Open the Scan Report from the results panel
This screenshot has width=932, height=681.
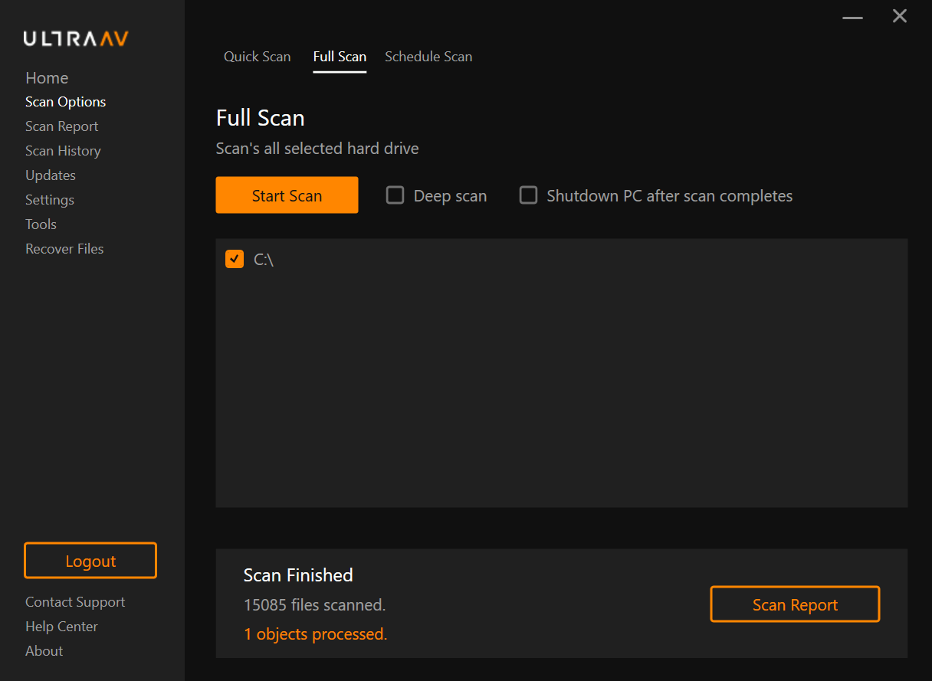coord(794,604)
